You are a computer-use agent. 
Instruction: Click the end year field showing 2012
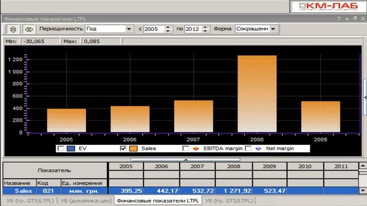(x=193, y=29)
